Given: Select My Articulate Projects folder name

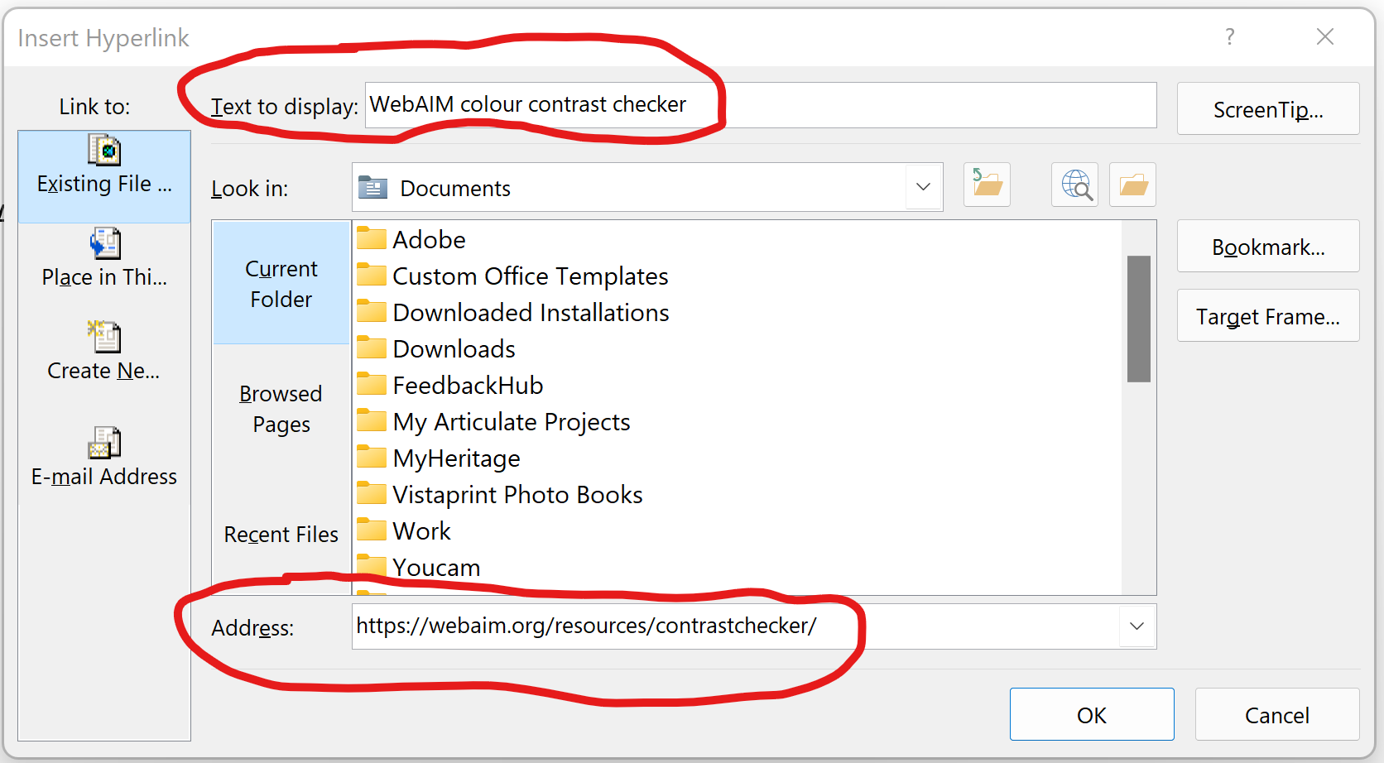Looking at the screenshot, I should coord(512,421).
